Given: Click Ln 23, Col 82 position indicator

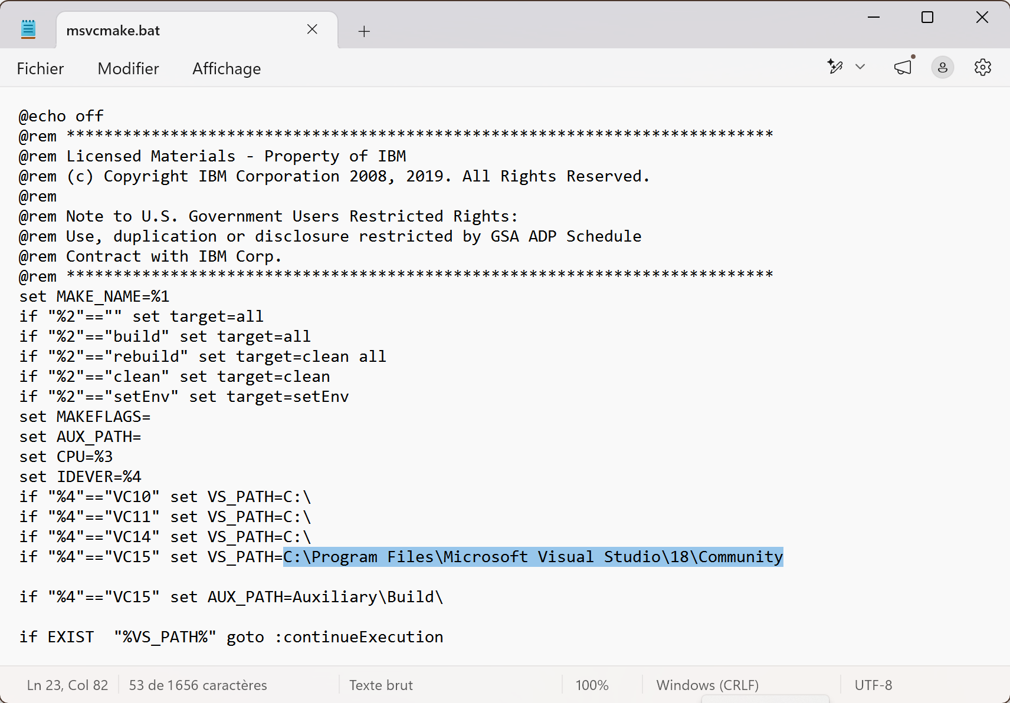Looking at the screenshot, I should coord(67,685).
